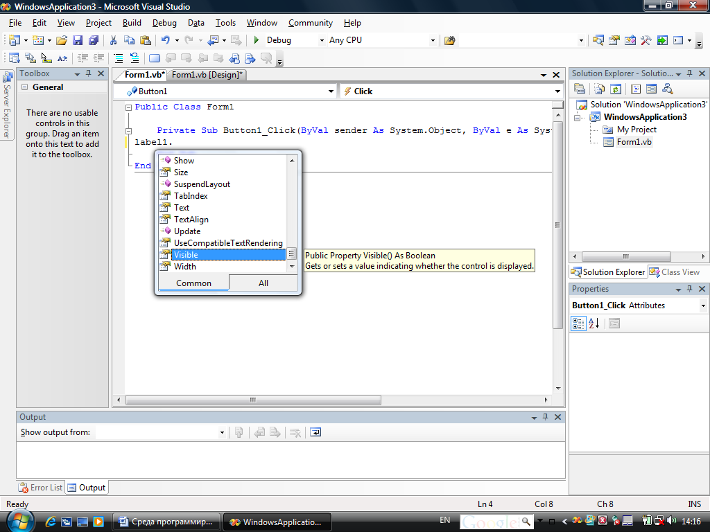Image resolution: width=710 pixels, height=532 pixels.
Task: Open the Community menu
Action: (x=311, y=23)
